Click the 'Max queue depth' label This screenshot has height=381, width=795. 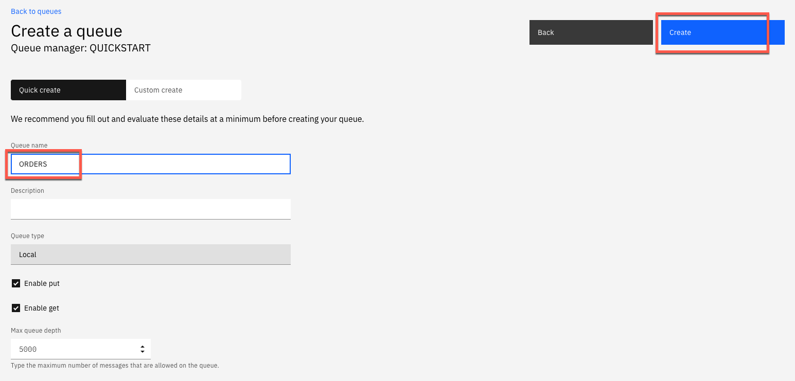[36, 330]
